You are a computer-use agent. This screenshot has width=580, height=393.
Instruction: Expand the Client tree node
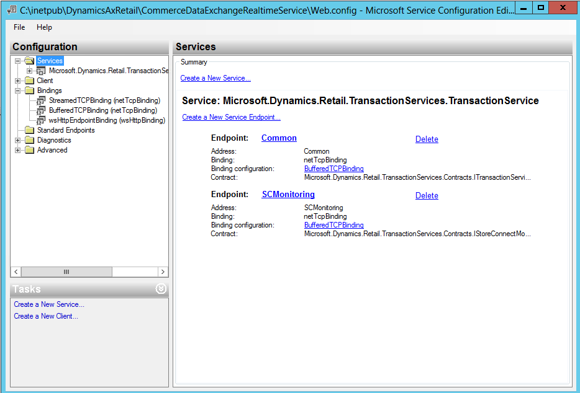(x=18, y=81)
